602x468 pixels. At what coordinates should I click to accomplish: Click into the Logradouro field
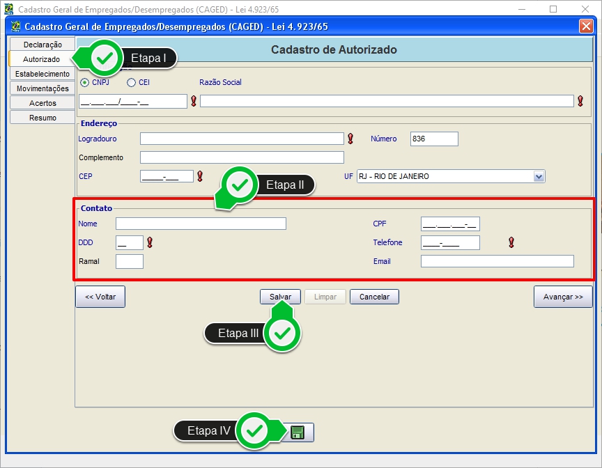point(242,139)
